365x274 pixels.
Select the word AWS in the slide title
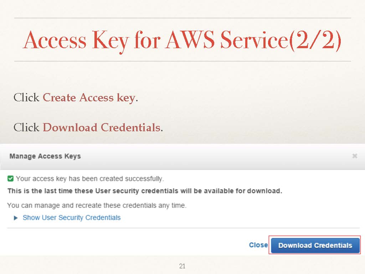(x=190, y=40)
